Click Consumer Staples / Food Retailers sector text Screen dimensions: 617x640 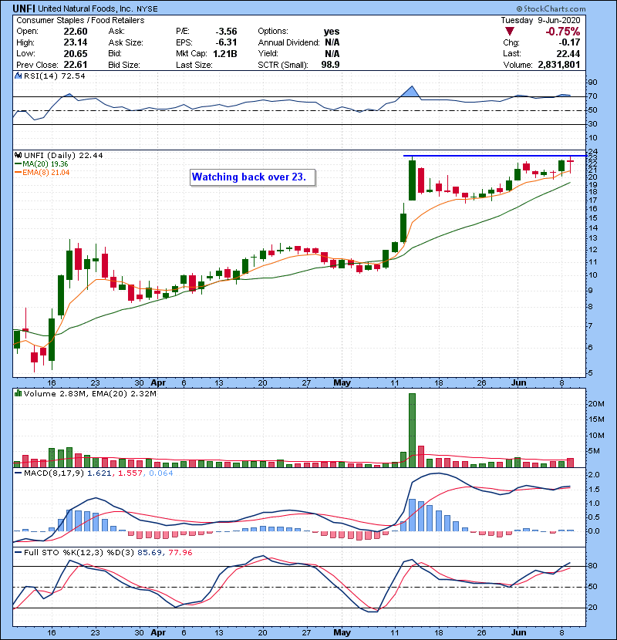tap(80, 20)
